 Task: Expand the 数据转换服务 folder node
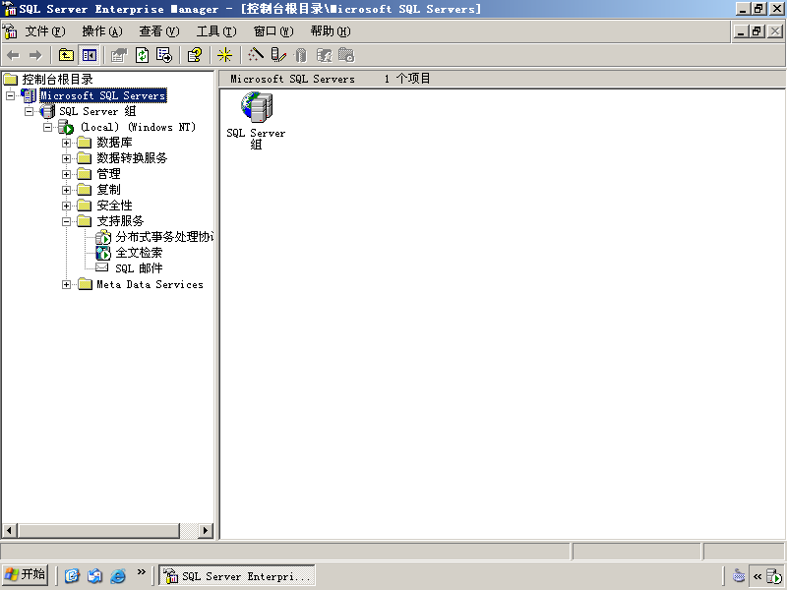(x=66, y=158)
